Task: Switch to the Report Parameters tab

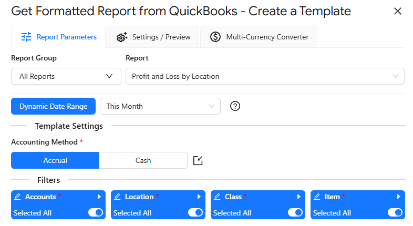Action: (58, 37)
